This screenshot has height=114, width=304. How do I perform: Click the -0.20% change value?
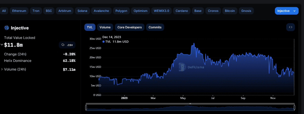pos(69,54)
